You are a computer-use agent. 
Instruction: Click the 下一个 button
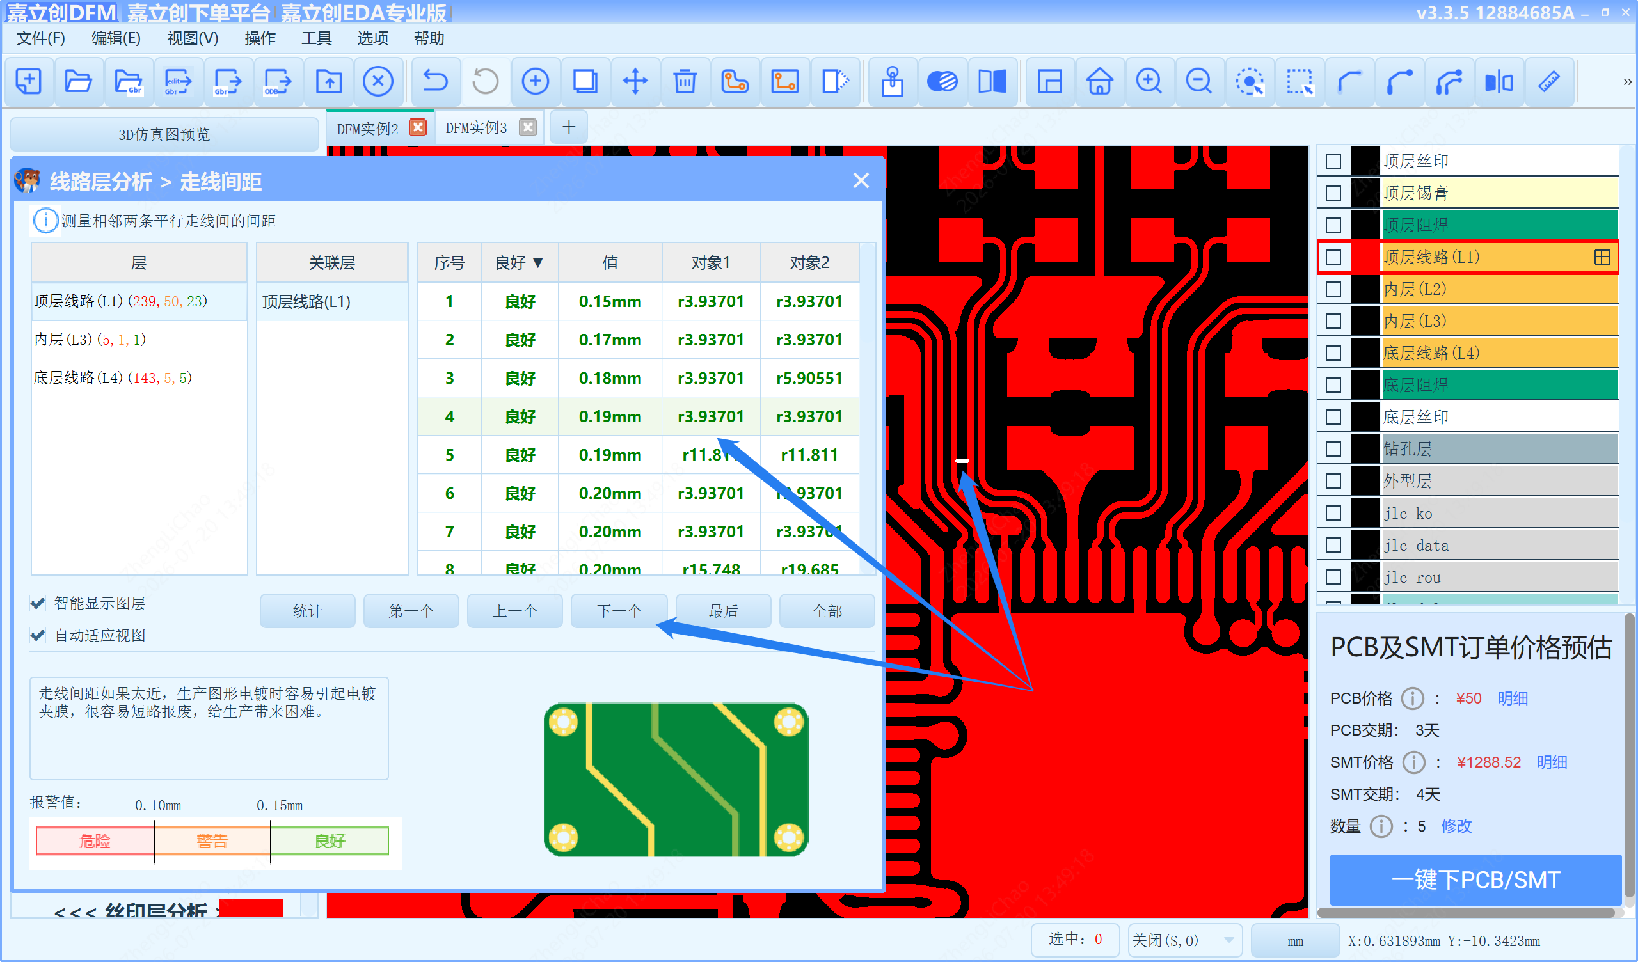[619, 611]
